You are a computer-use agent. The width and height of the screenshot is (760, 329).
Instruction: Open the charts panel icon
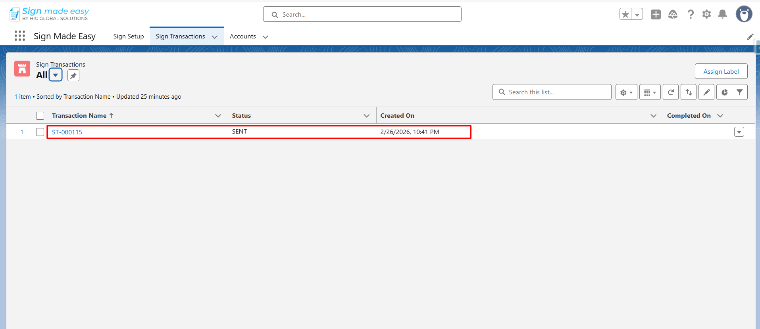724,92
